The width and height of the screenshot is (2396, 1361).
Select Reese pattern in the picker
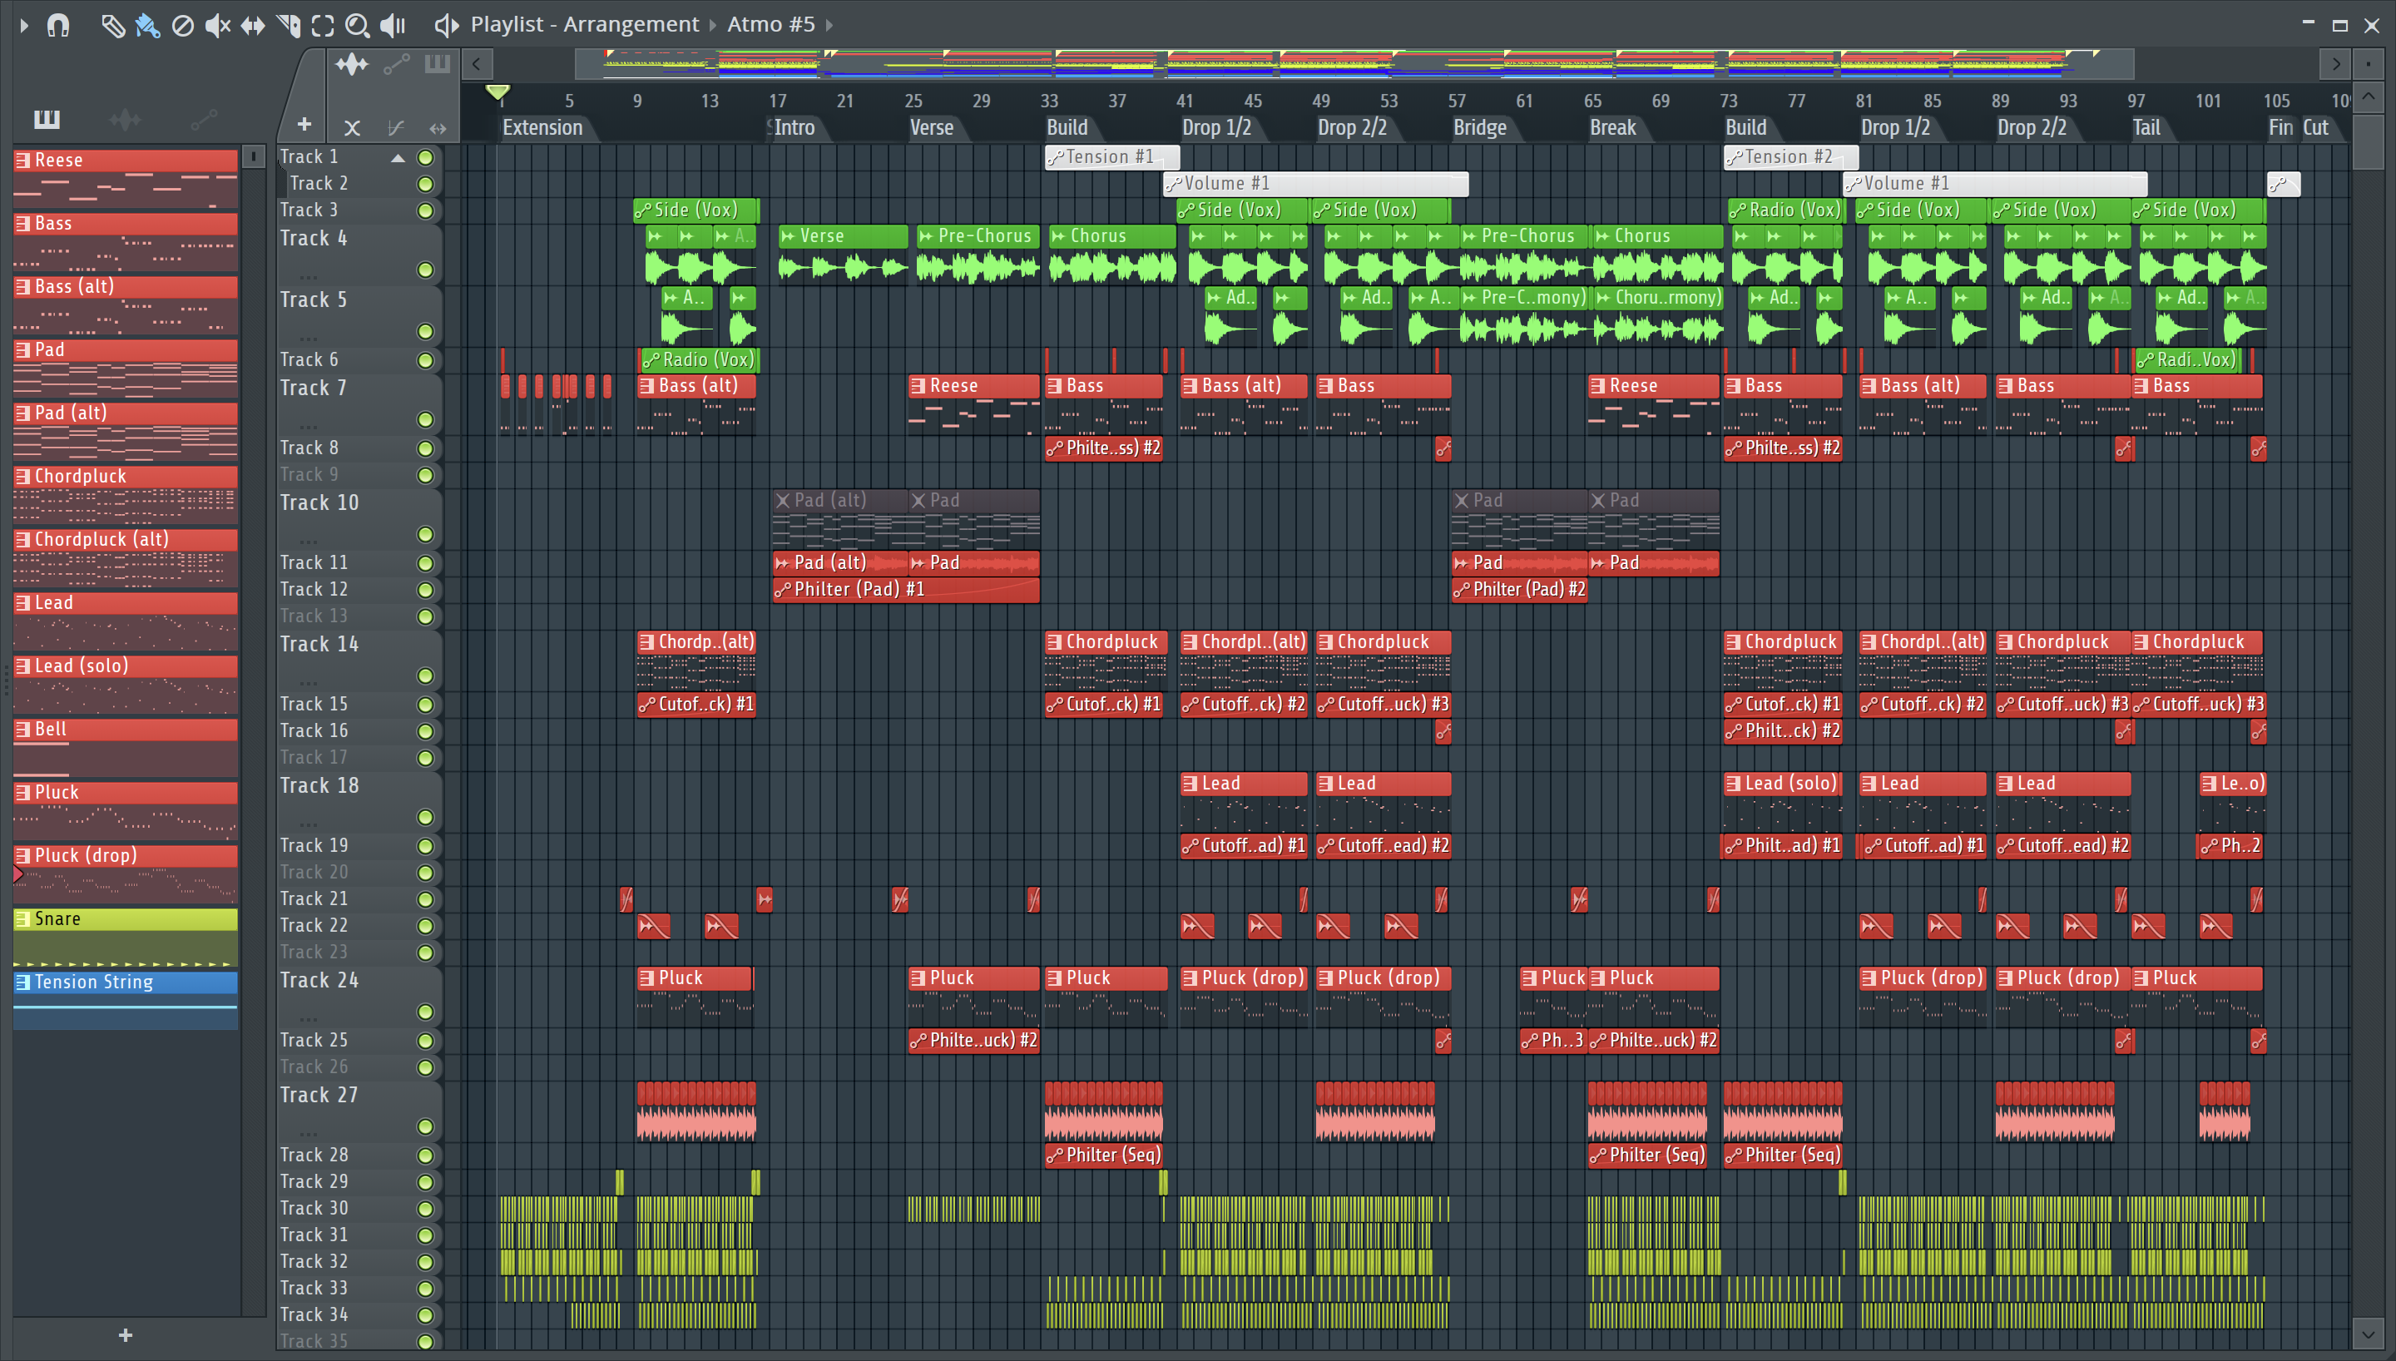pyautogui.click(x=126, y=179)
